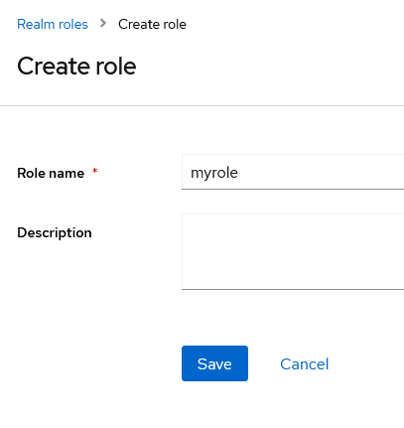
Task: Click the Create role page heading
Action: tap(76, 66)
